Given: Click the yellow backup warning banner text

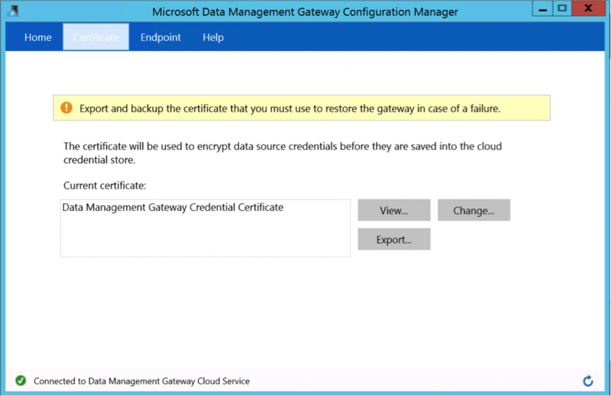Looking at the screenshot, I should pyautogui.click(x=289, y=109).
